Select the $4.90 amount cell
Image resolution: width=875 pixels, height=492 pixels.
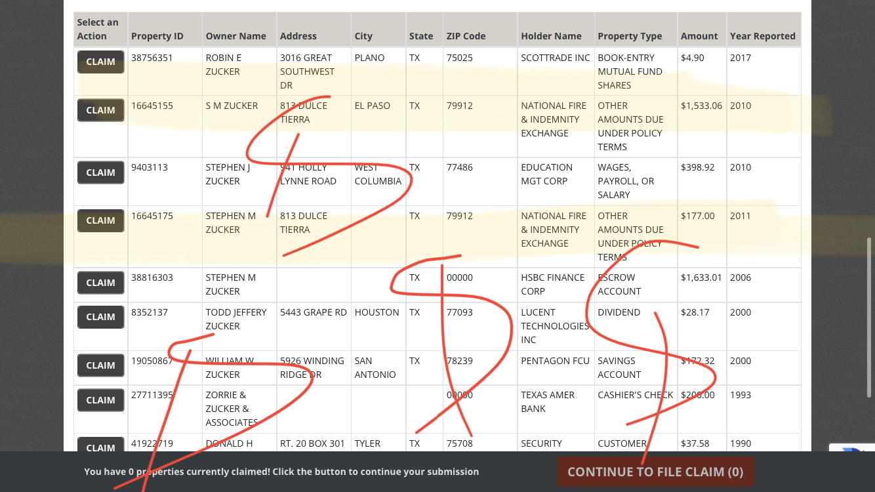point(693,58)
